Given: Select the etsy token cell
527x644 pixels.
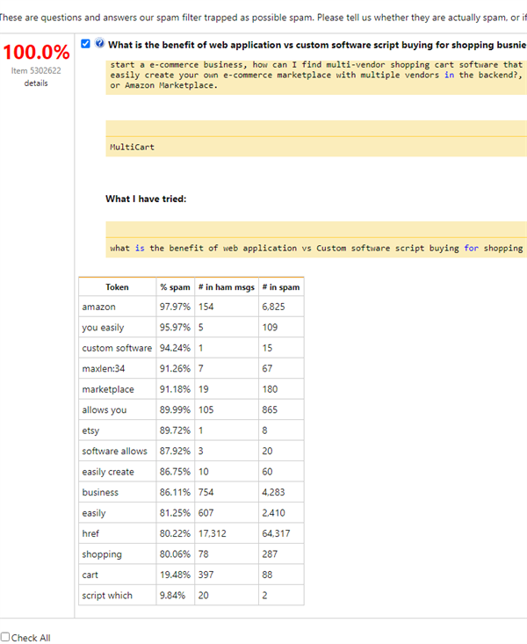Looking at the screenshot, I should [118, 431].
